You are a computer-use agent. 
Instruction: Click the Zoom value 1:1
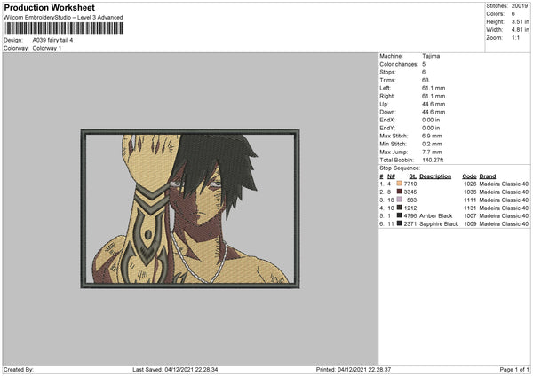(x=515, y=37)
